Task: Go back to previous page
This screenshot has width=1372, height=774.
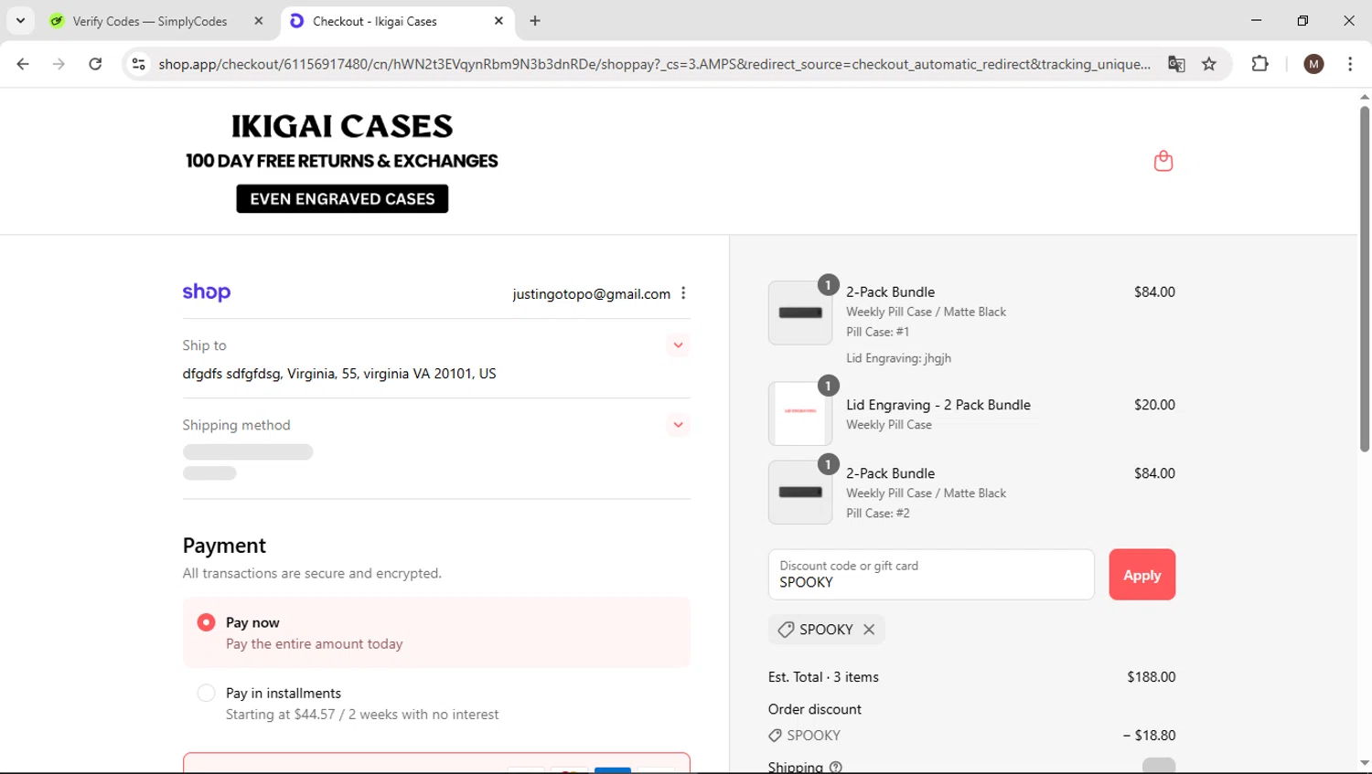Action: pyautogui.click(x=23, y=64)
